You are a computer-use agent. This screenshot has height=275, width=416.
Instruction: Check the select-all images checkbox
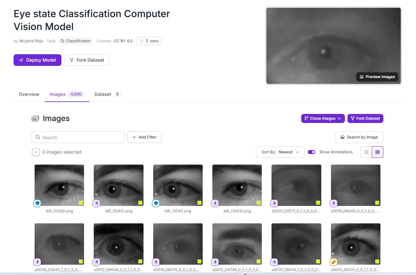click(36, 152)
